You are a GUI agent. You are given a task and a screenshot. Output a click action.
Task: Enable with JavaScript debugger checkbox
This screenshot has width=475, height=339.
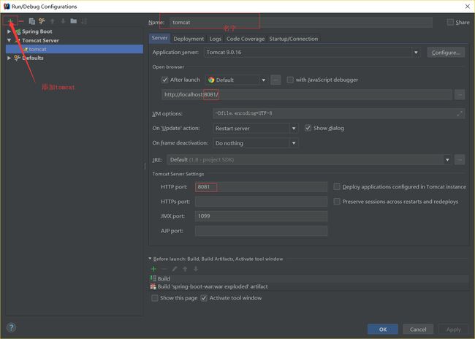pyautogui.click(x=290, y=80)
